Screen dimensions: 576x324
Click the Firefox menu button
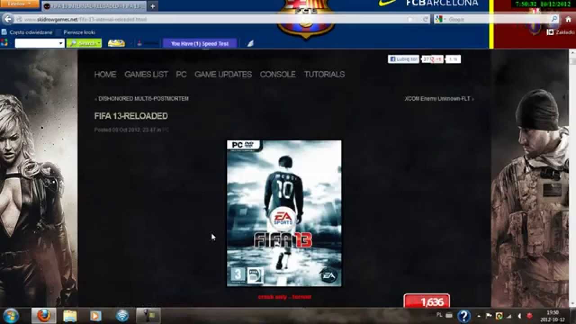(x=20, y=4)
